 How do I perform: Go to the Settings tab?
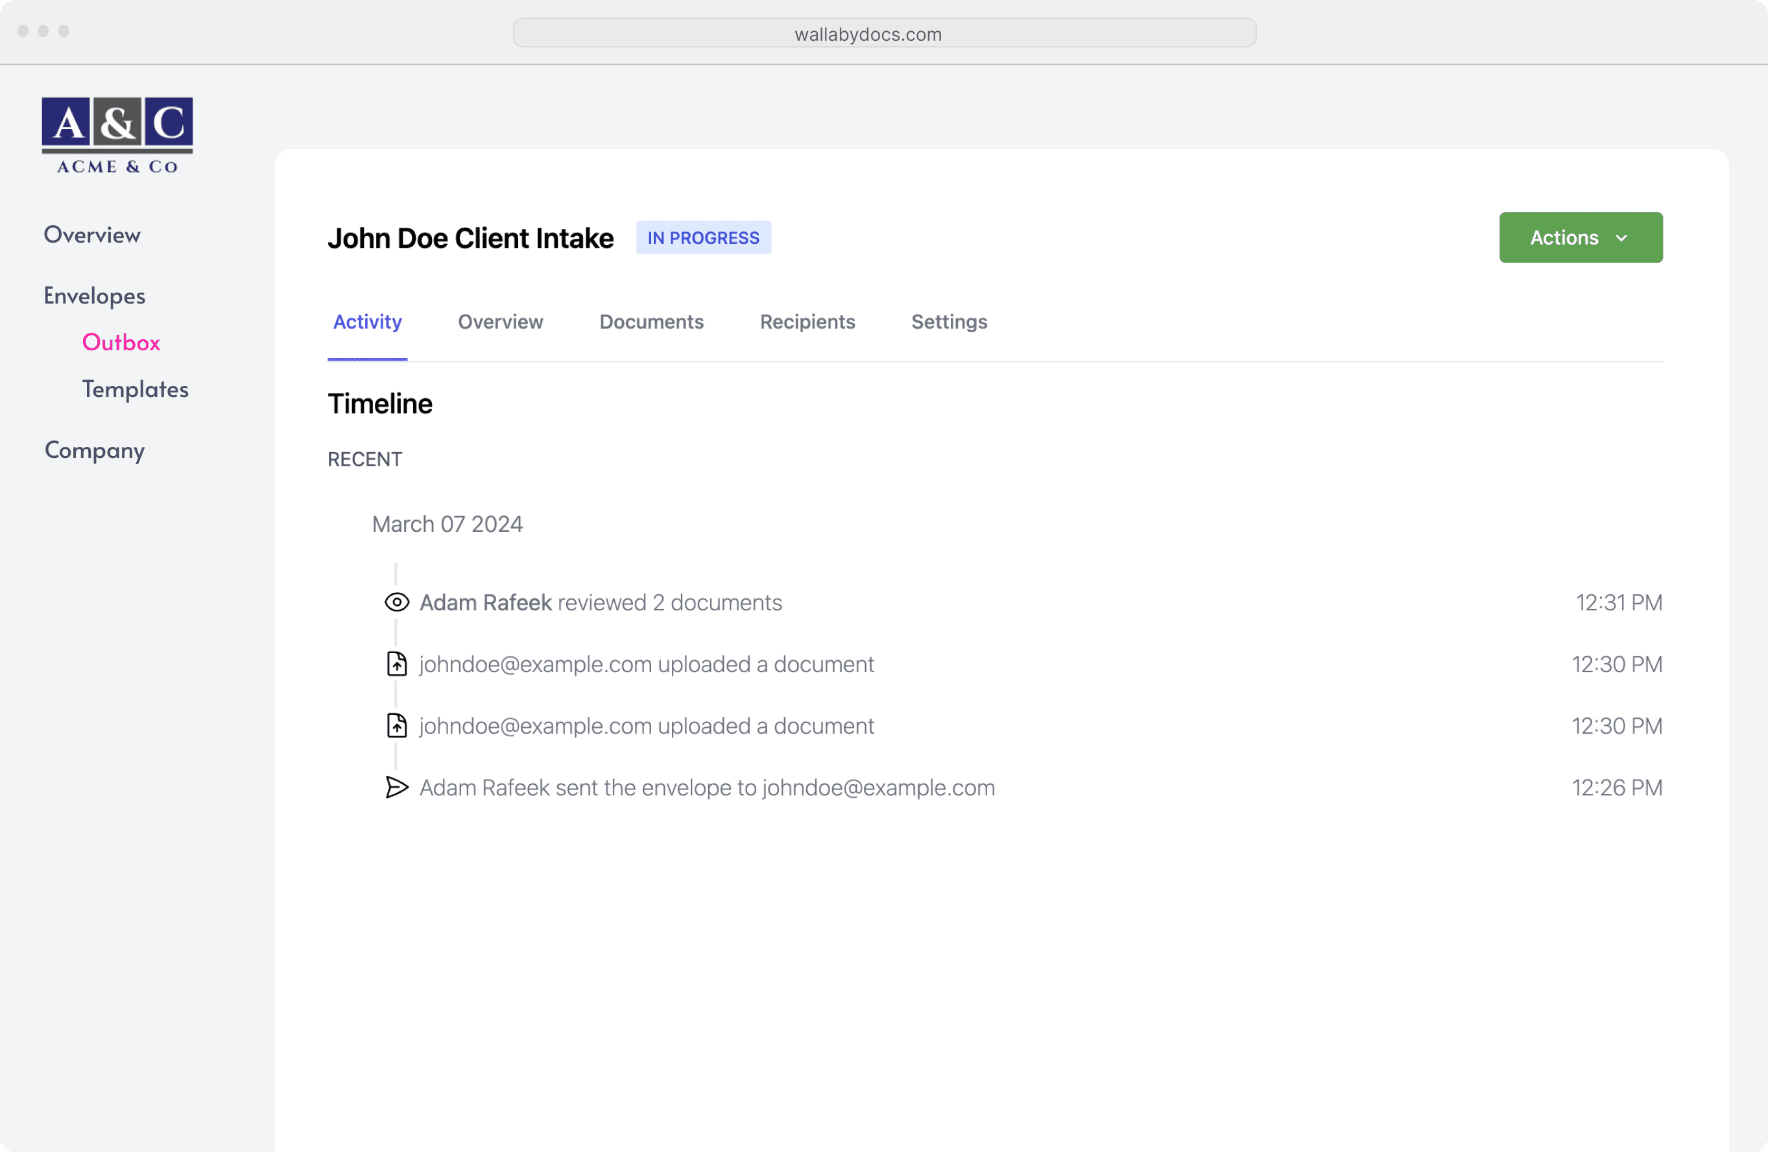click(x=950, y=322)
